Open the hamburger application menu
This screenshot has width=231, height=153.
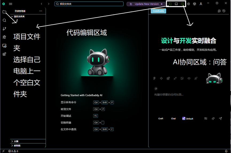click(x=10, y=4)
